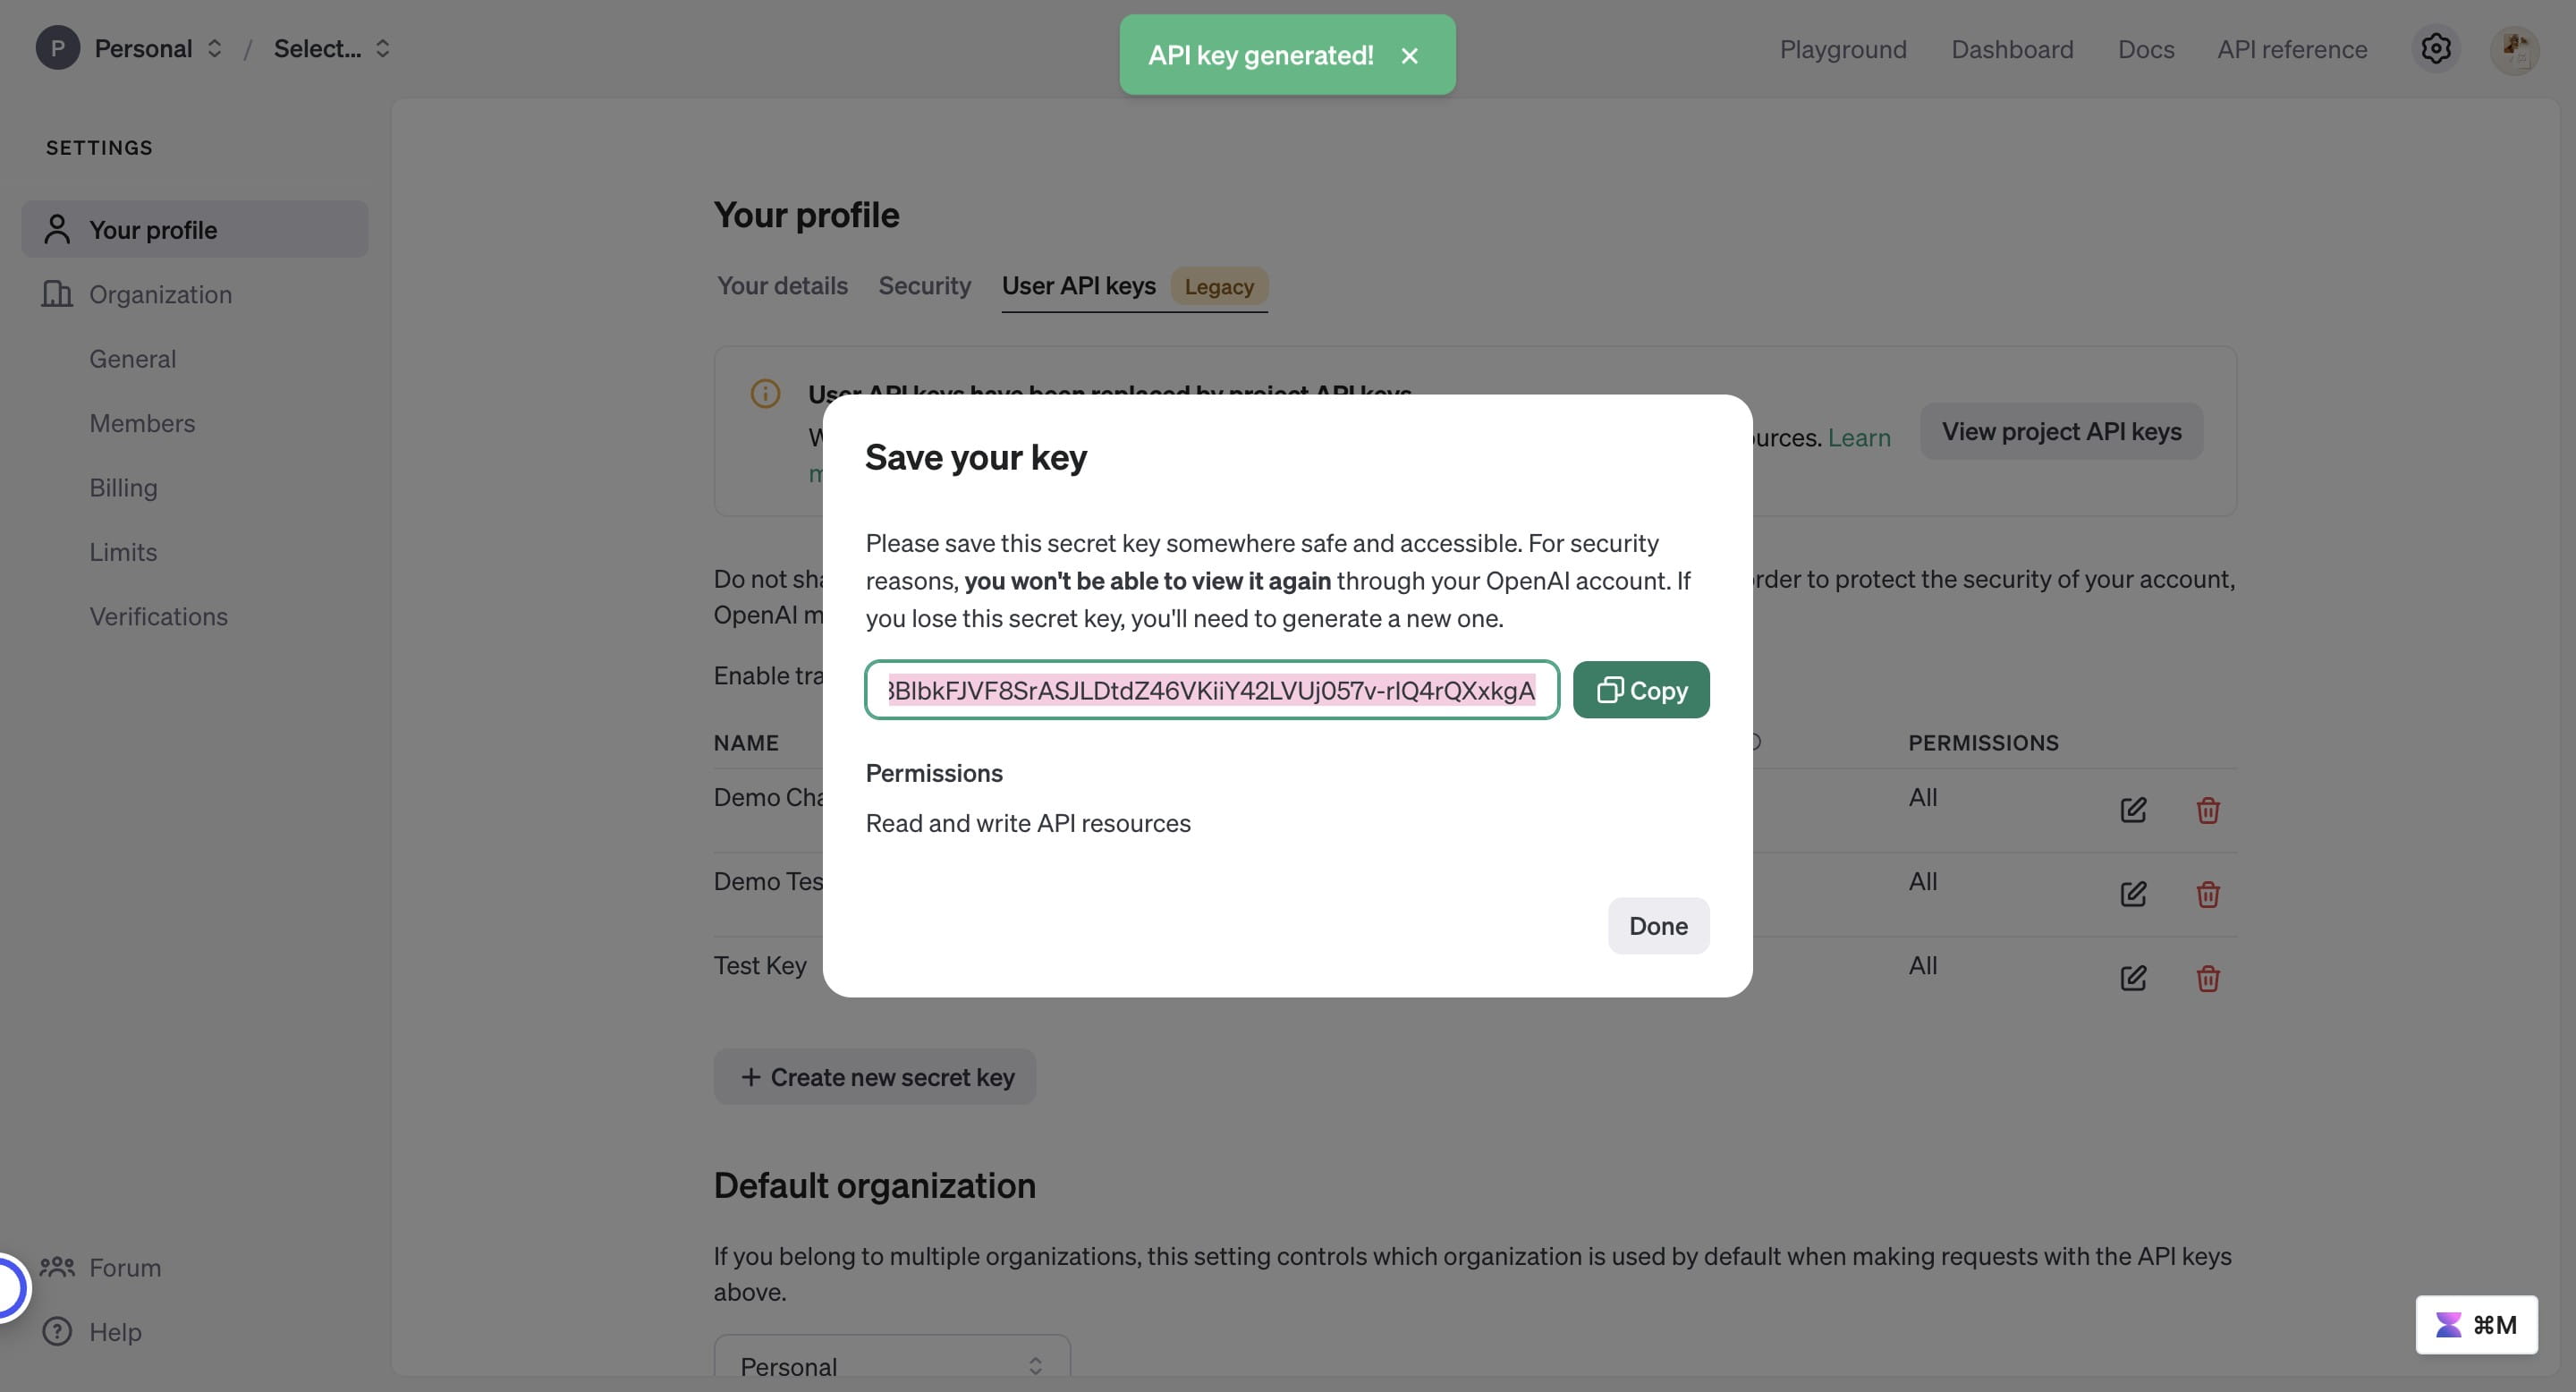Click inside the secret key field
Screen dimensions: 2576x1392
tap(1212, 690)
